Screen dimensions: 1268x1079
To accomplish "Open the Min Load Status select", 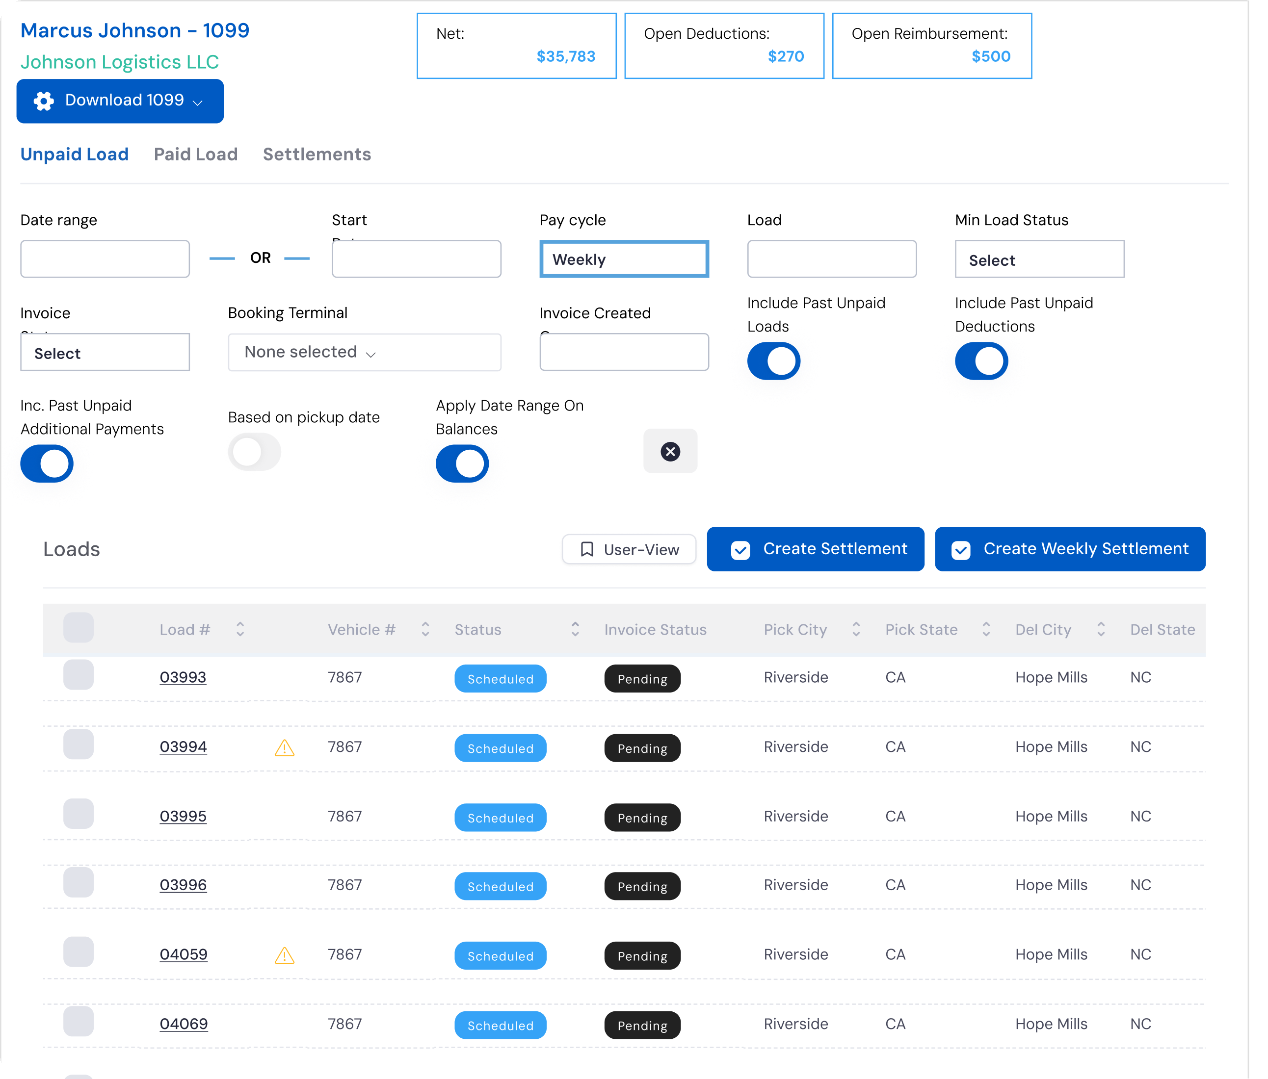I will click(1040, 259).
